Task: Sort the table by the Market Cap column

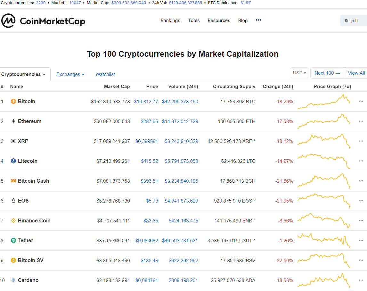Action: (x=117, y=87)
